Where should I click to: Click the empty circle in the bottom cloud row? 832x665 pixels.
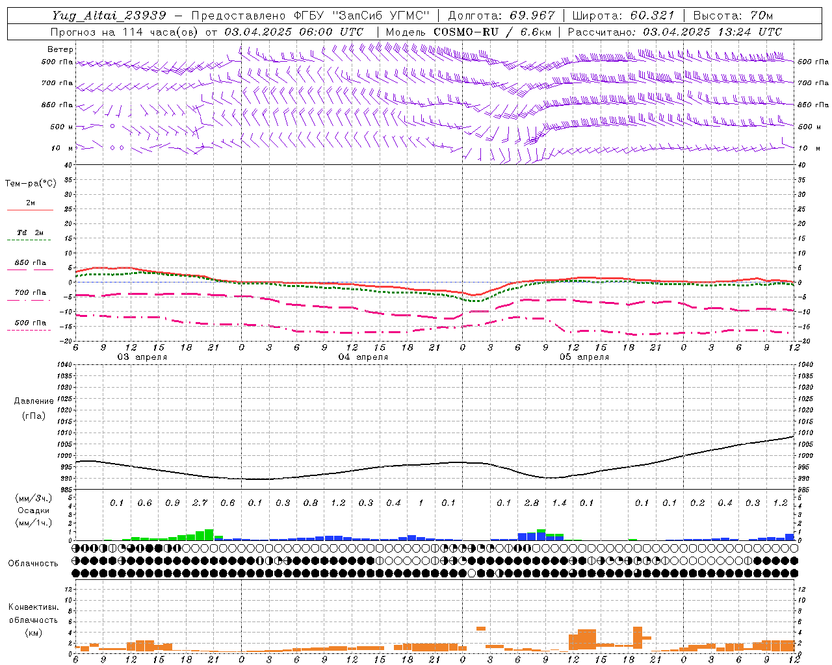click(472, 573)
